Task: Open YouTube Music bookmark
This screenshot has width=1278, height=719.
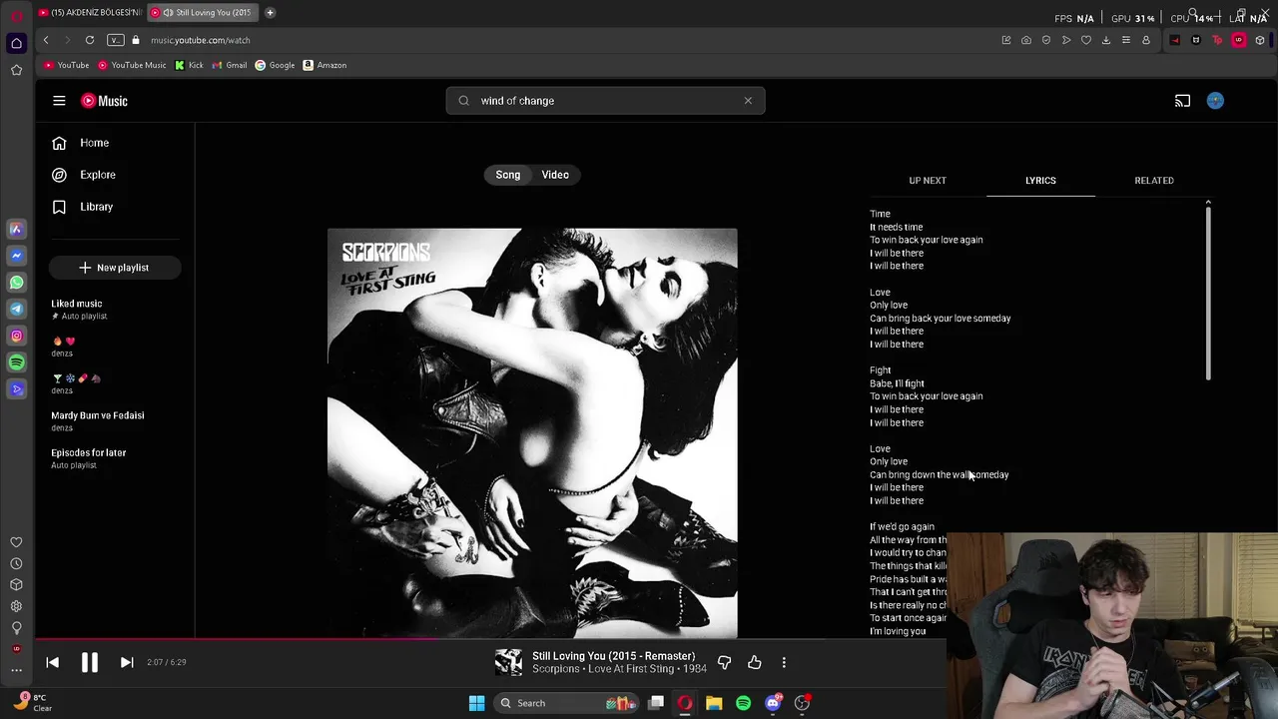Action: 132,65
